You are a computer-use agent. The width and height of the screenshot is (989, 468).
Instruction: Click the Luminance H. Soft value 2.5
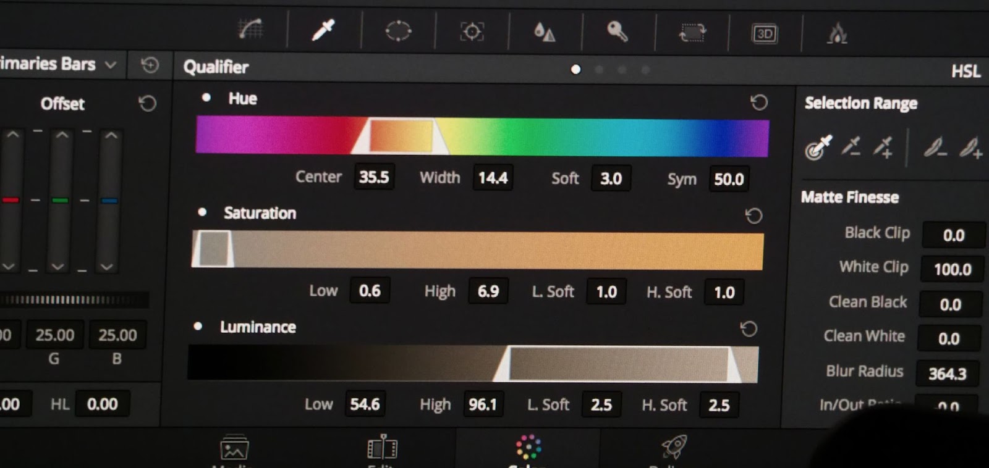(x=719, y=406)
